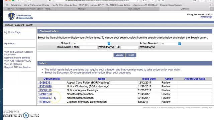Open View and Maintain Account Information
Image resolution: width=214 pixels, height=120 pixels.
pyautogui.click(x=18, y=53)
